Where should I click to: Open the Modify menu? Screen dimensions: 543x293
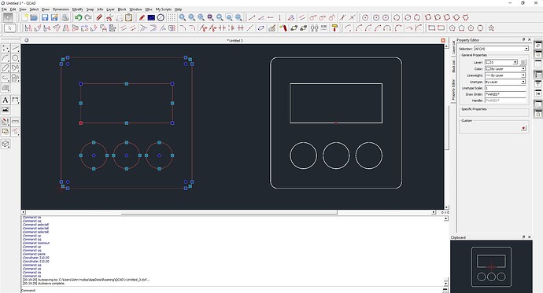(77, 9)
